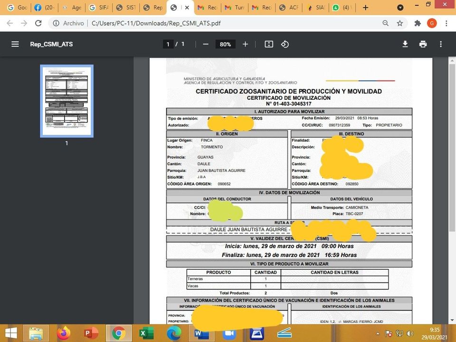Screen dimensions: 456x342
Task: Rotate the document counterclockwise
Action: [x=285, y=44]
